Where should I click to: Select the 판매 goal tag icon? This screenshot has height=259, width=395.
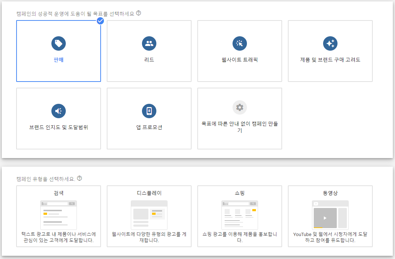pyautogui.click(x=58, y=43)
